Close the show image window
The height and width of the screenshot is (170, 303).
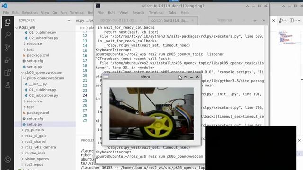197,76
